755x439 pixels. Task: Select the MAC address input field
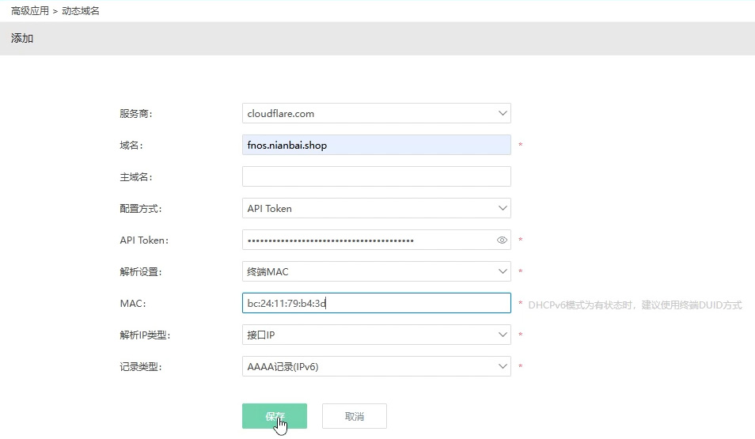click(376, 303)
